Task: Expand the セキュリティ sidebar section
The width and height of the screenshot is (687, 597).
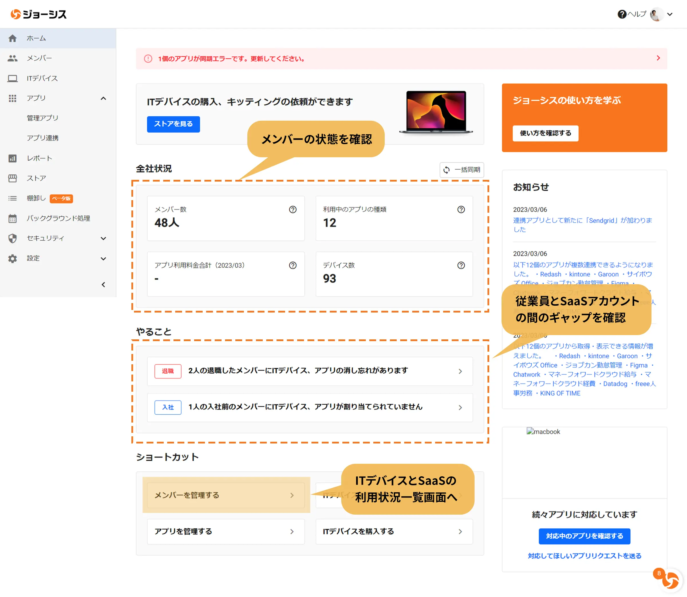Action: [103, 238]
